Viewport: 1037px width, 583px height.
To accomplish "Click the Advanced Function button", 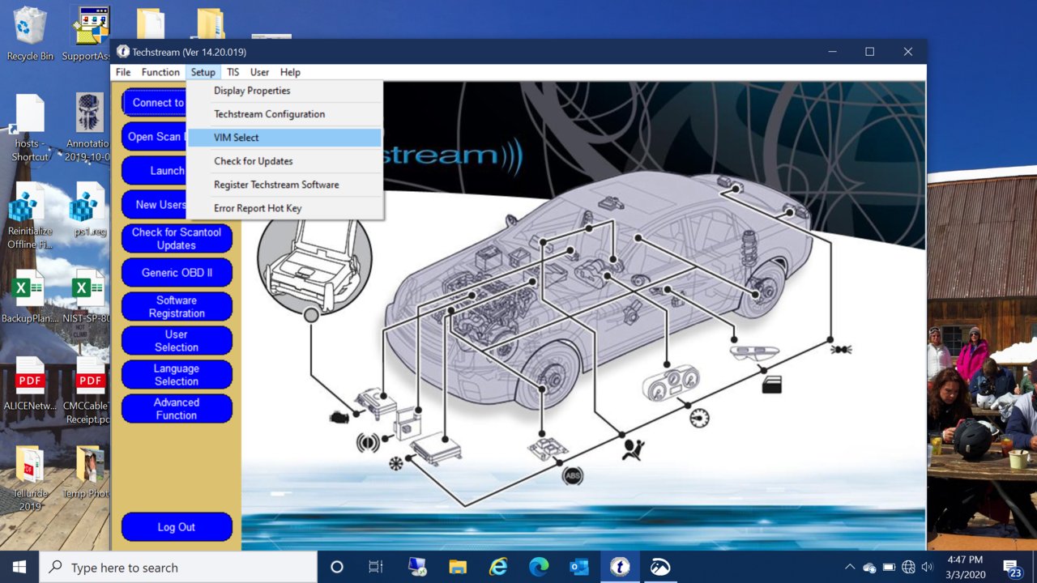I will pyautogui.click(x=177, y=409).
